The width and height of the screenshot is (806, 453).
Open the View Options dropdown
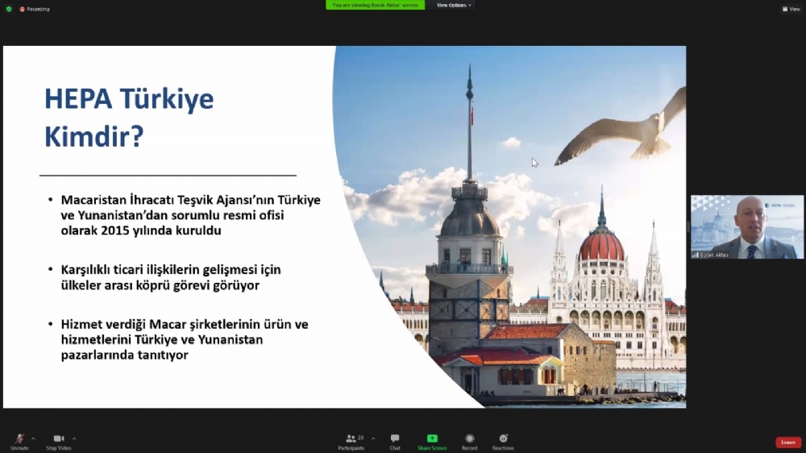pos(454,5)
